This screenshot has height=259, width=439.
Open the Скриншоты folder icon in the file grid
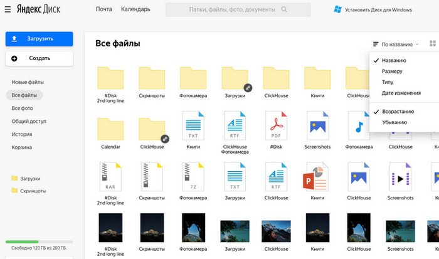coord(152,78)
